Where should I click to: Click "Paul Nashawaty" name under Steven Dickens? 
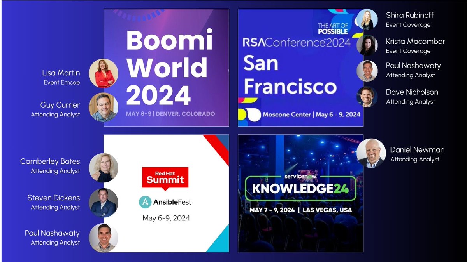(x=52, y=233)
